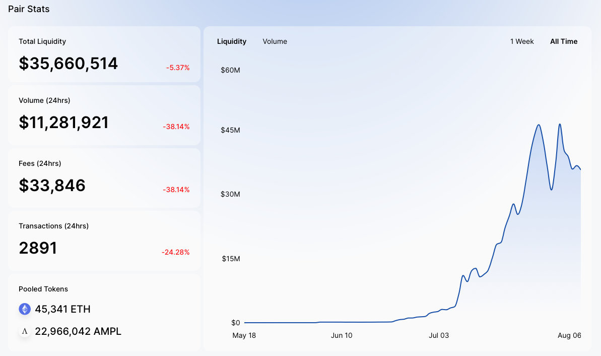Click the Volume (24hrs) amount $11,281,921

tap(64, 123)
